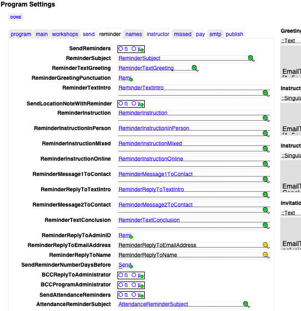The height and width of the screenshot is (311, 301).
Task: Click the ReminderReplyToEmailAddress input field
Action: (194, 245)
